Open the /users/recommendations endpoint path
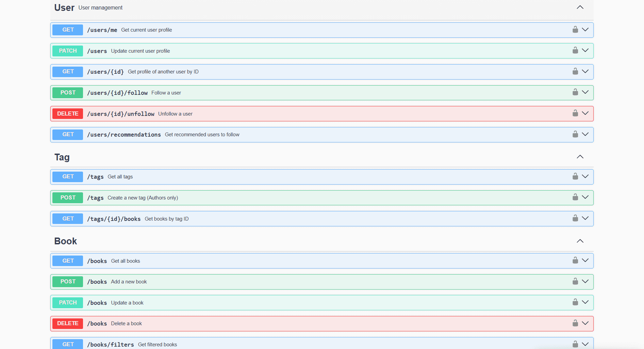Image resolution: width=644 pixels, height=349 pixels. pos(124,135)
